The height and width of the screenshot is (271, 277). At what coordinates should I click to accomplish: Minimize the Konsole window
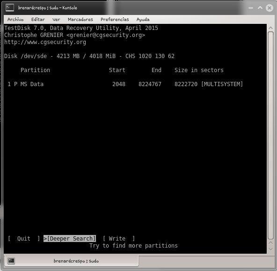coord(251,8)
